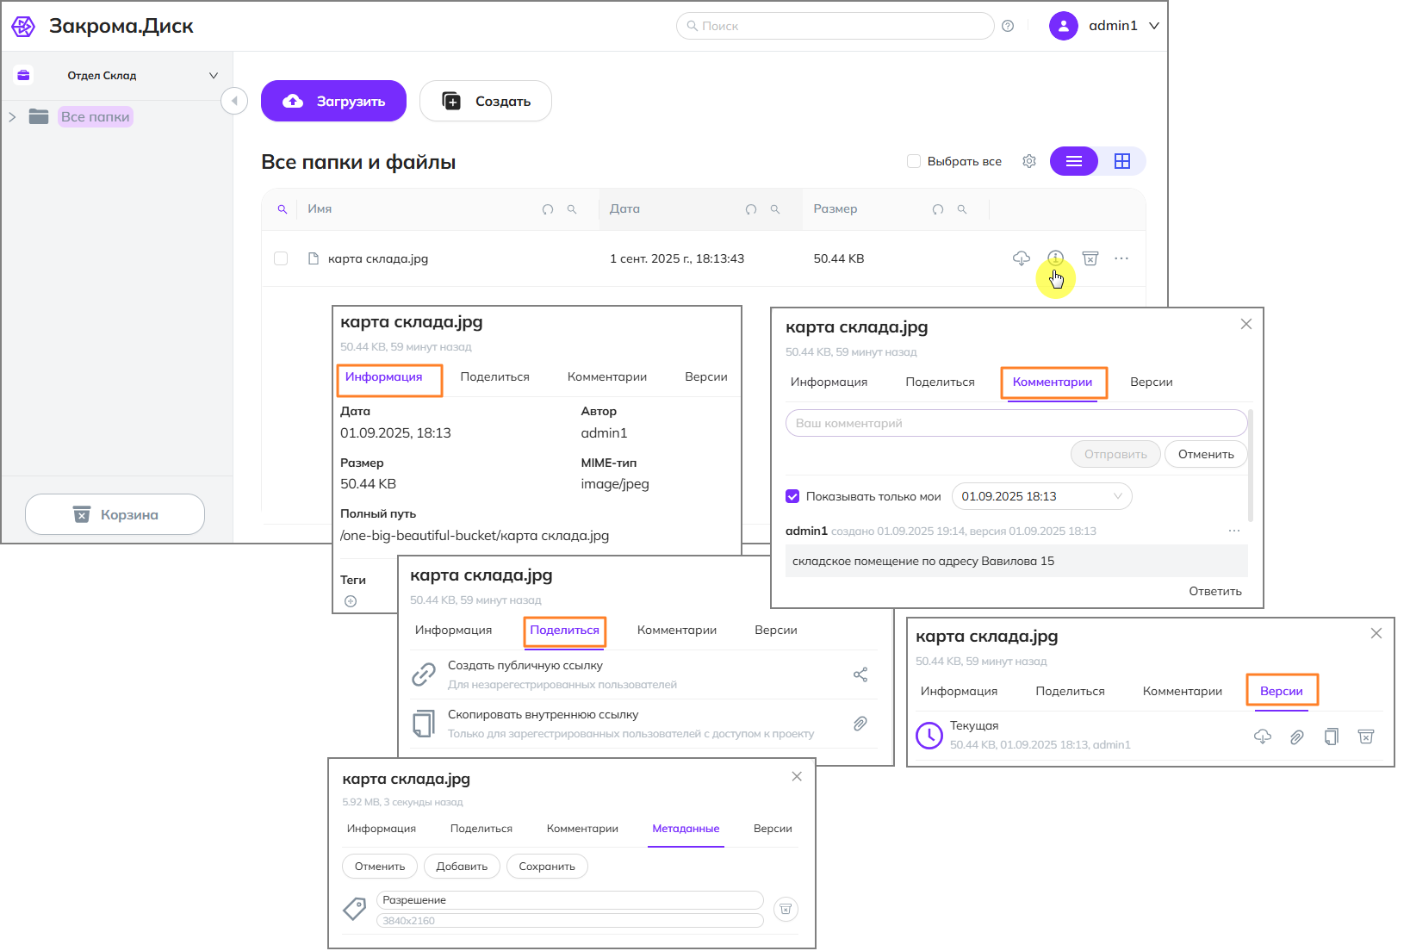Image resolution: width=1410 pixels, height=951 pixels.
Task: Open table settings gear icon
Action: pyautogui.click(x=1029, y=161)
